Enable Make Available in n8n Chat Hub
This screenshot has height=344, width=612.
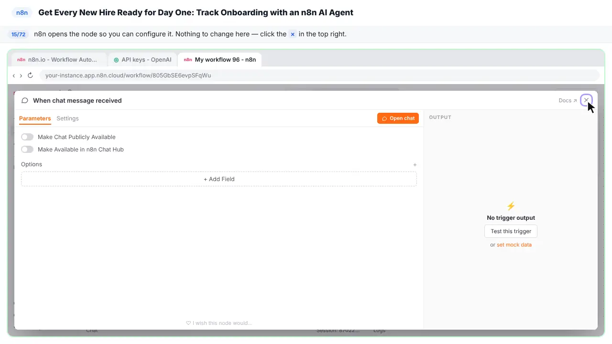pos(27,150)
